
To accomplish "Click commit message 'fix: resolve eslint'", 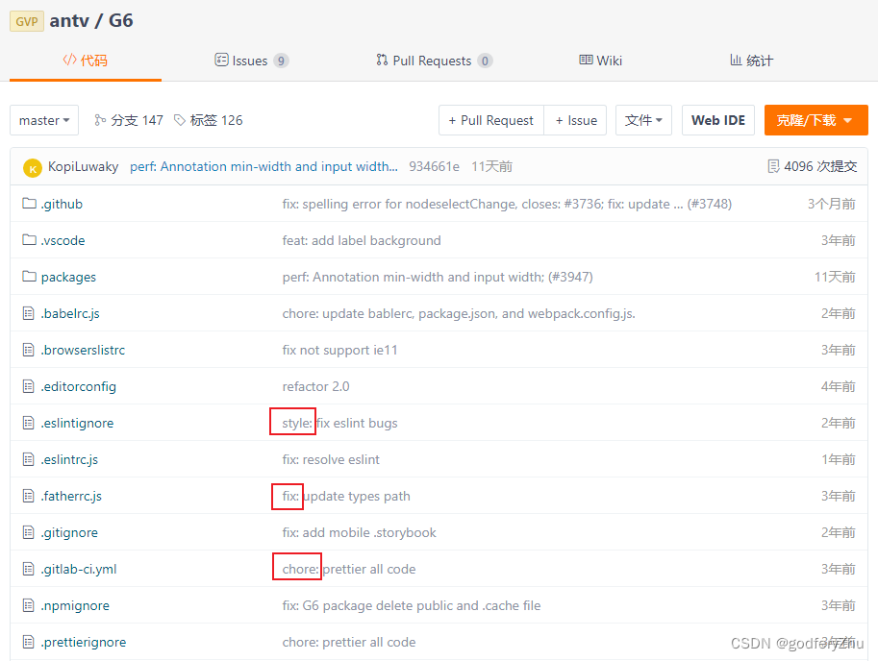I will pos(331,459).
